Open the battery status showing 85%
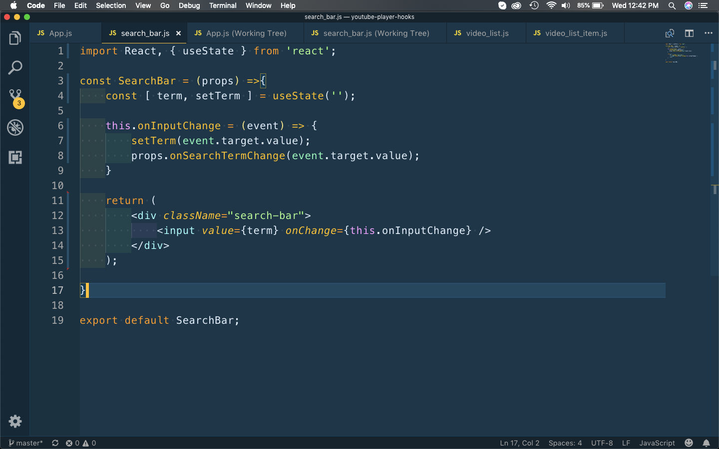Viewport: 719px width, 449px height. [x=591, y=5]
